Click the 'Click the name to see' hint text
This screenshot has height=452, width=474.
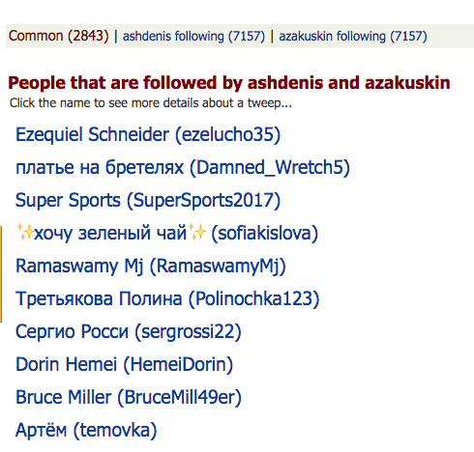[151, 103]
